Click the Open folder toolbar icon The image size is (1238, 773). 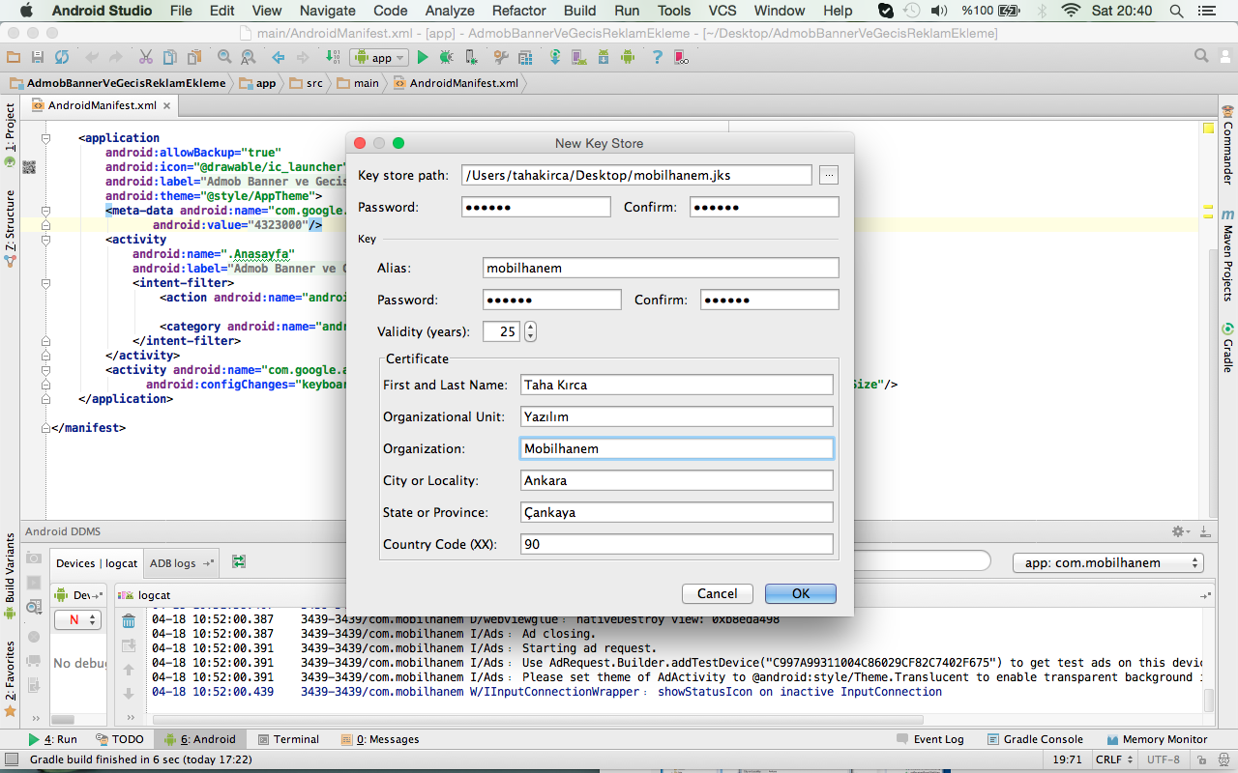(x=13, y=57)
